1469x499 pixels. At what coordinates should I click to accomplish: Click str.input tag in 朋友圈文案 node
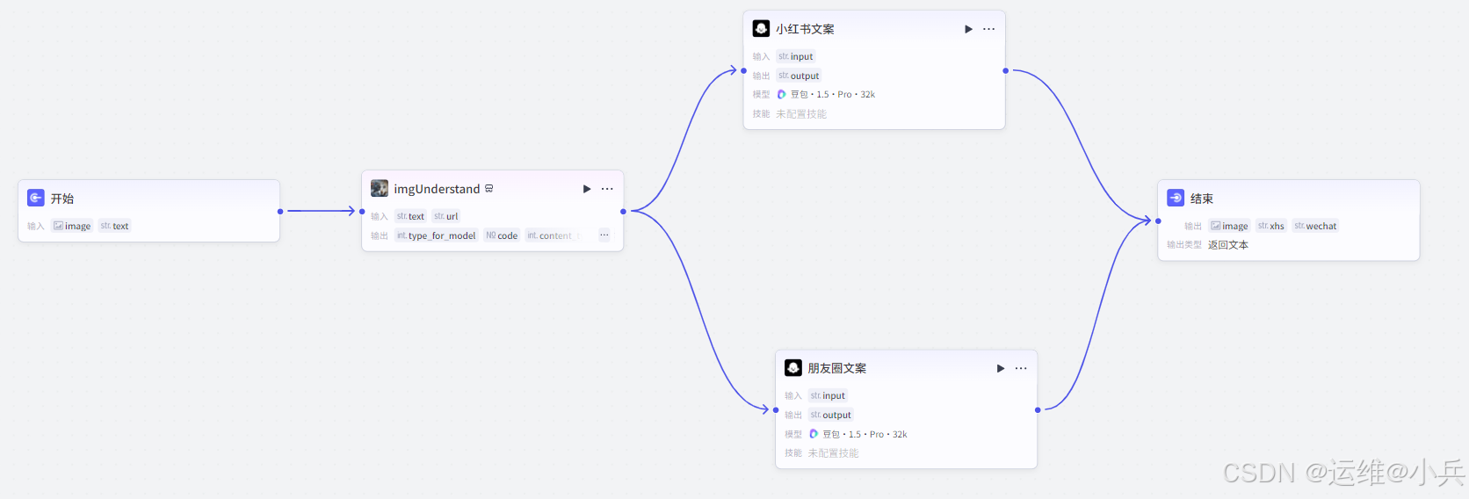(x=829, y=395)
